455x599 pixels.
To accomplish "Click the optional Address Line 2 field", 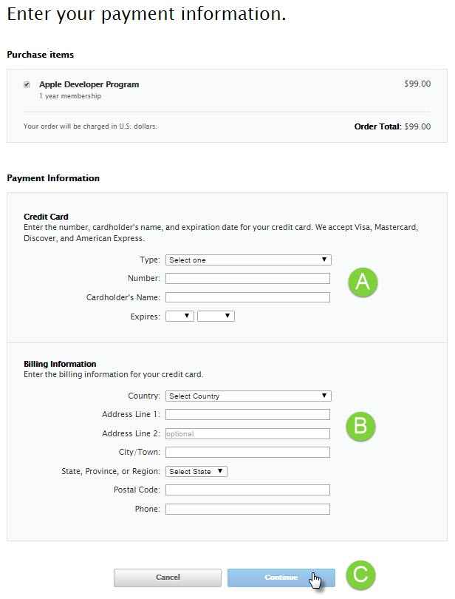I will (x=247, y=434).
